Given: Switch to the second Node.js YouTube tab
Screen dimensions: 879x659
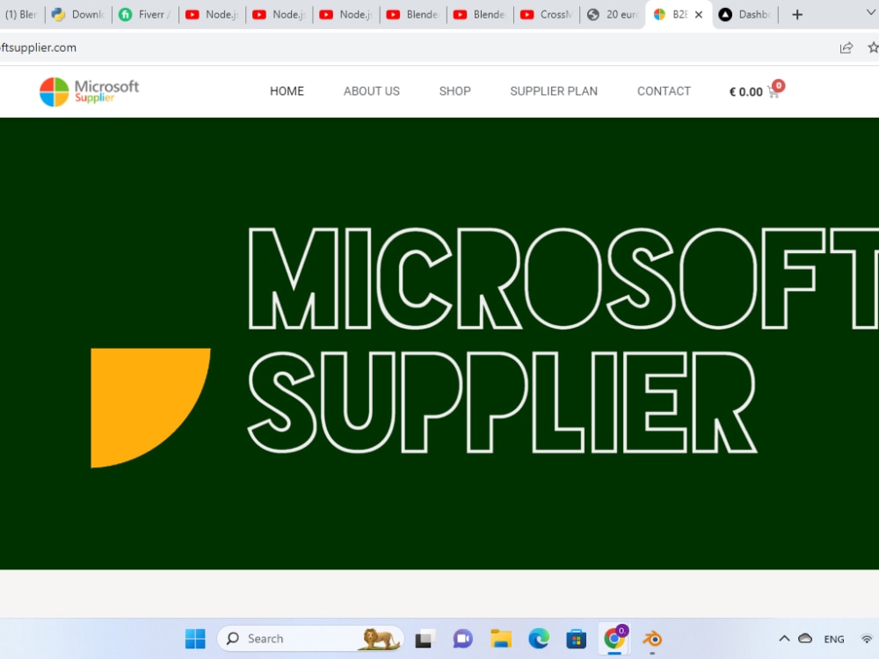Looking at the screenshot, I should pyautogui.click(x=279, y=15).
